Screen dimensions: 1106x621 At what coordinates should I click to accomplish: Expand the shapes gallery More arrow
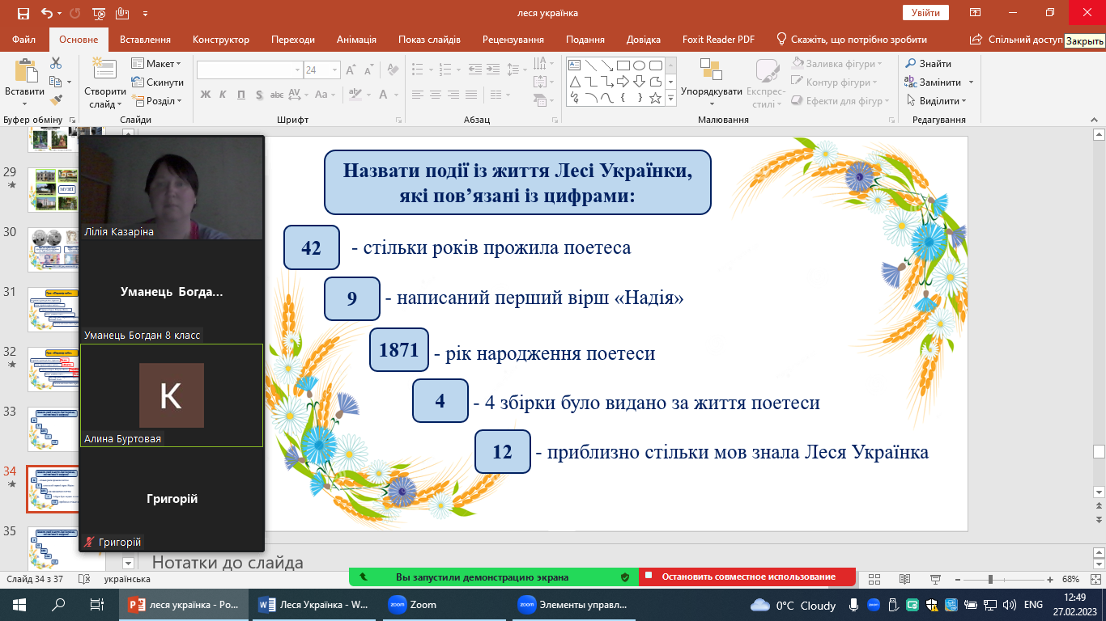[670, 98]
